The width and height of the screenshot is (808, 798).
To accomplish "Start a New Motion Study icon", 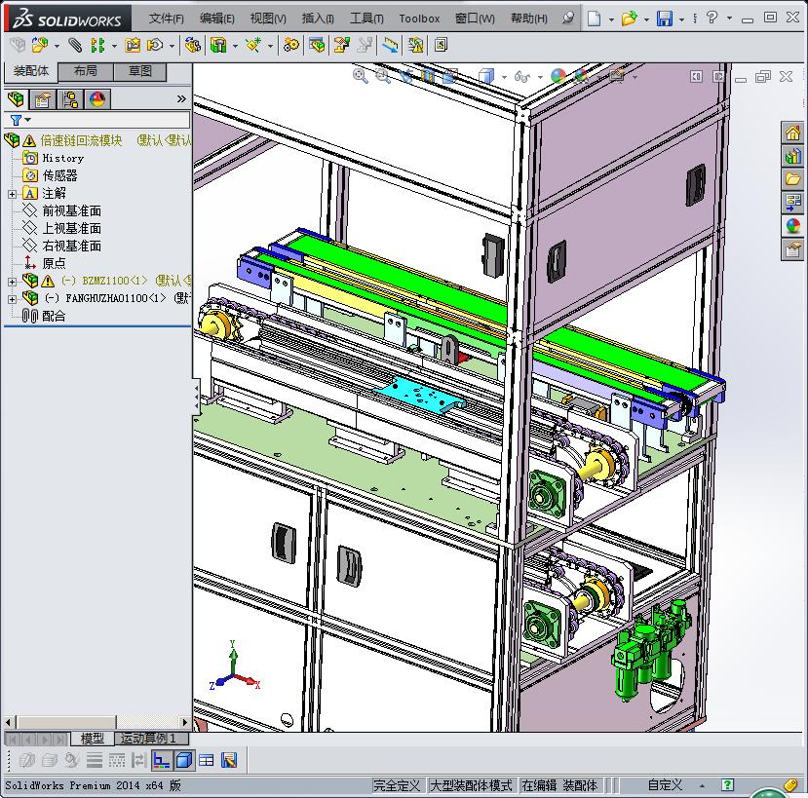I will (x=290, y=46).
